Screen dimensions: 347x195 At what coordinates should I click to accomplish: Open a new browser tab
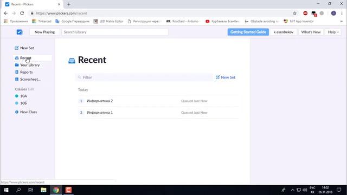[69, 4]
